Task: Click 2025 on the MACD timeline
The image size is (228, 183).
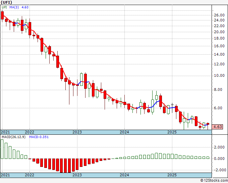Action: pyautogui.click(x=172, y=175)
